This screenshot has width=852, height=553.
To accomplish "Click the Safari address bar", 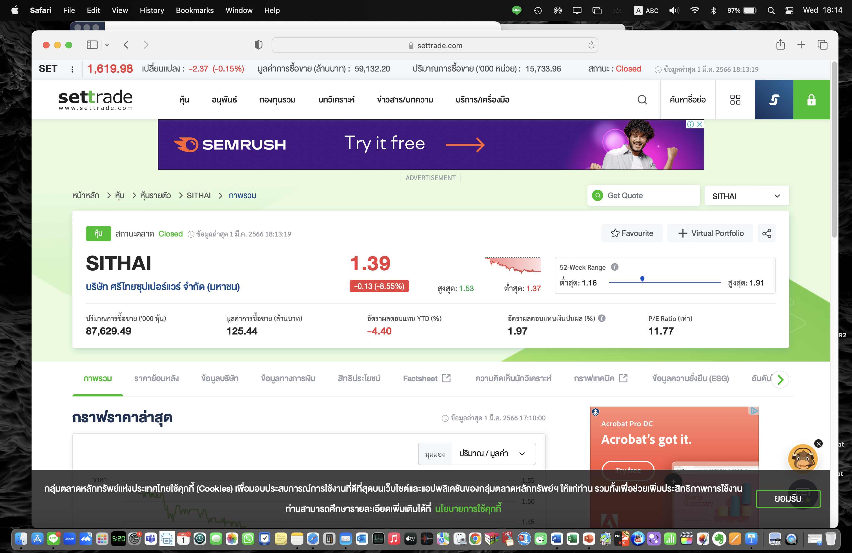I will (435, 45).
